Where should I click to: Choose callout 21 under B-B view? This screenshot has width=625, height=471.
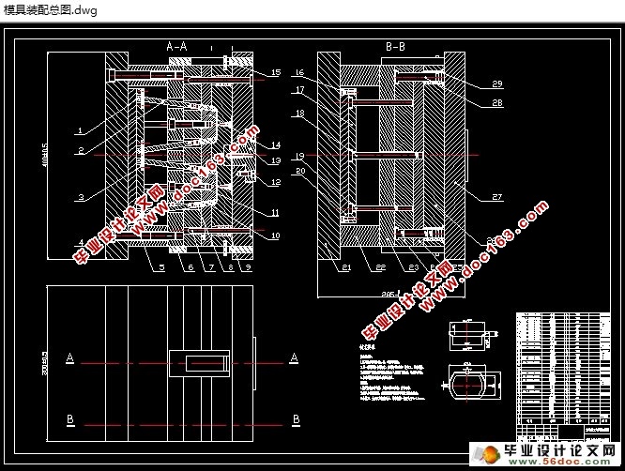[x=346, y=267]
